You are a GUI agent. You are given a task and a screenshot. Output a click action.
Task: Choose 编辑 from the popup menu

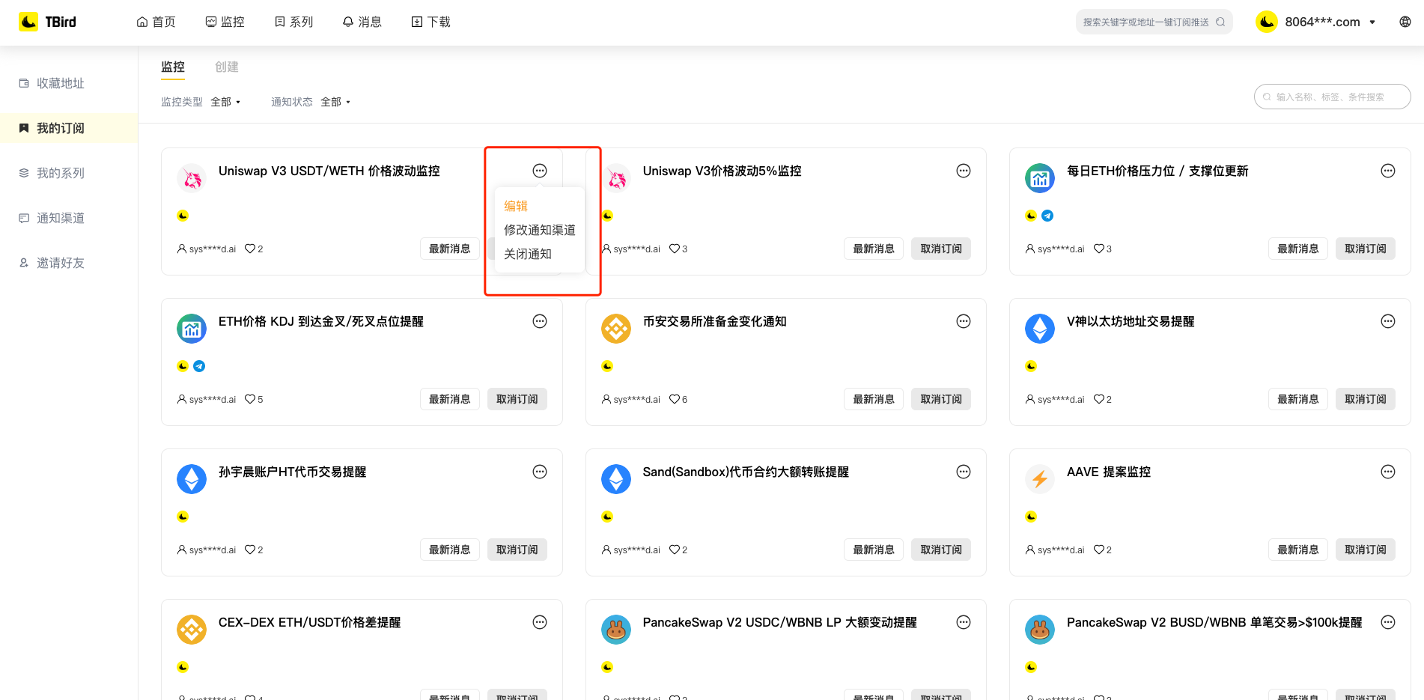coord(515,206)
